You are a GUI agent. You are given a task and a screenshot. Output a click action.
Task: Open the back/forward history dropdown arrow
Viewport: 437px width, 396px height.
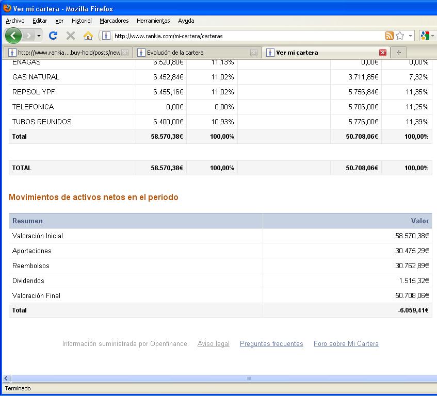coord(39,36)
